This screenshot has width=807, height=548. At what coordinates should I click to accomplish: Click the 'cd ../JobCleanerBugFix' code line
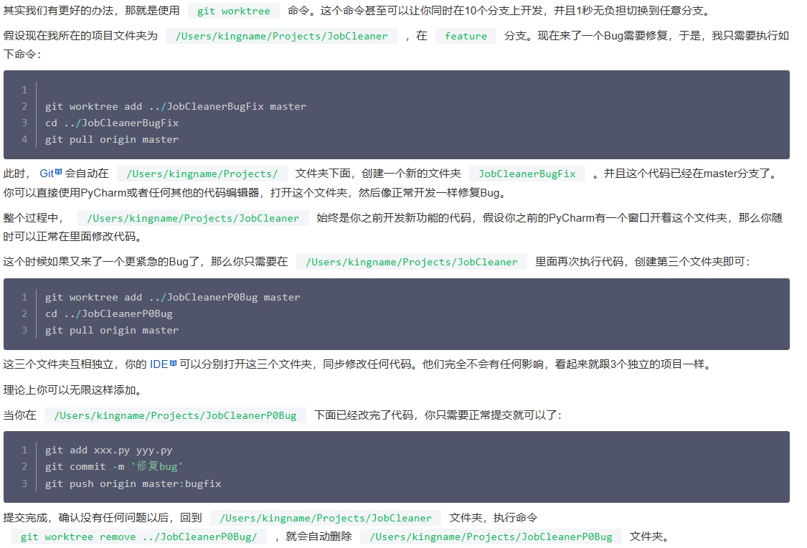[x=112, y=123]
